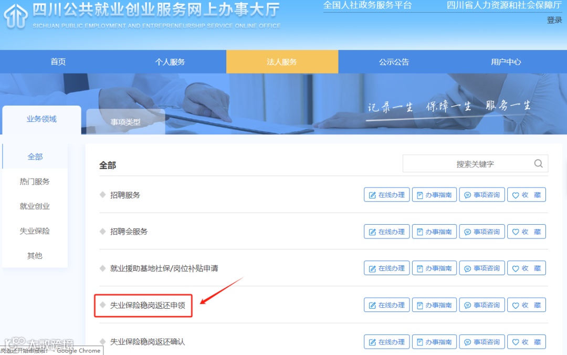
Task: Click 事项咨询 for 就业援助基地社保/岗位补贴申请
Action: (481, 268)
